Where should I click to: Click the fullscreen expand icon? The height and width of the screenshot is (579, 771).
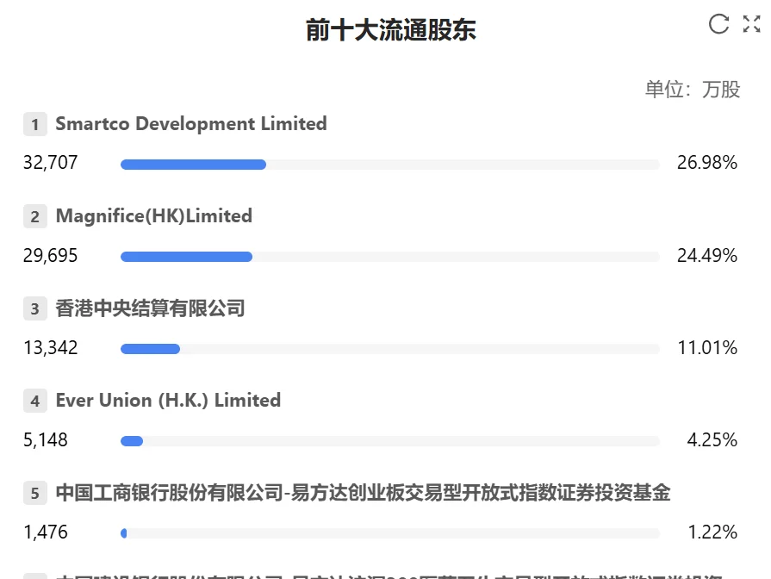(751, 25)
